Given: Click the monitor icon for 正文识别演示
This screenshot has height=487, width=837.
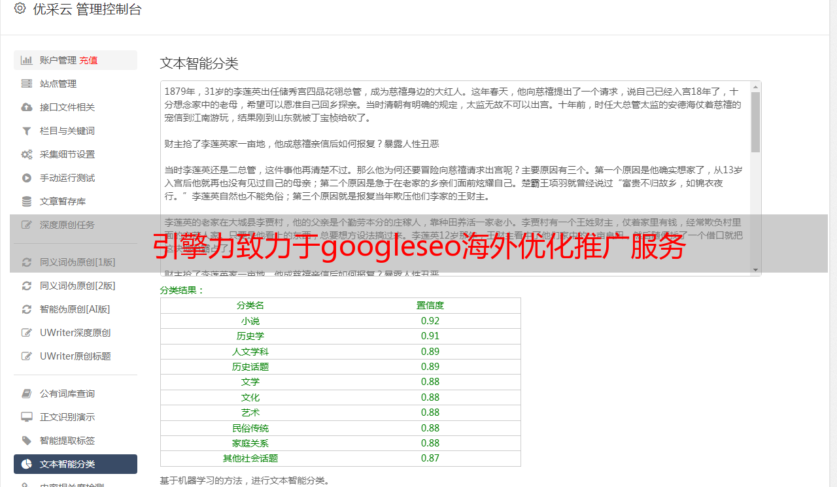Looking at the screenshot, I should [27, 417].
